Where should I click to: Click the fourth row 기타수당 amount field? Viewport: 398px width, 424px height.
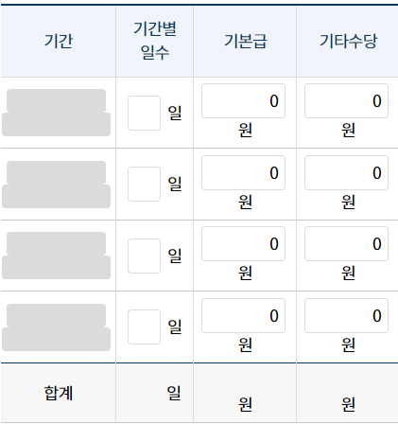coord(346,315)
